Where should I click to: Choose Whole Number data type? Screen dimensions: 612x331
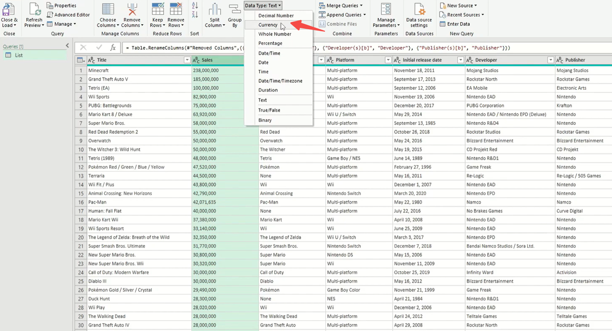(279, 34)
